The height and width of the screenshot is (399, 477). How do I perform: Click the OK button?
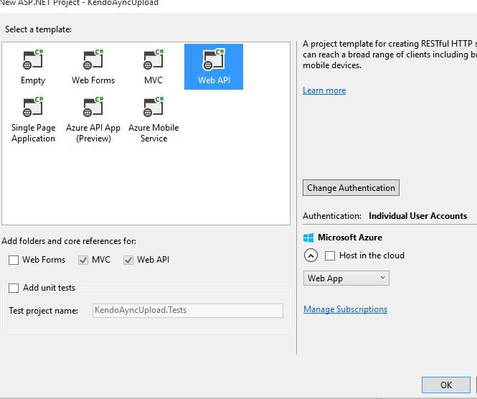pyautogui.click(x=446, y=385)
